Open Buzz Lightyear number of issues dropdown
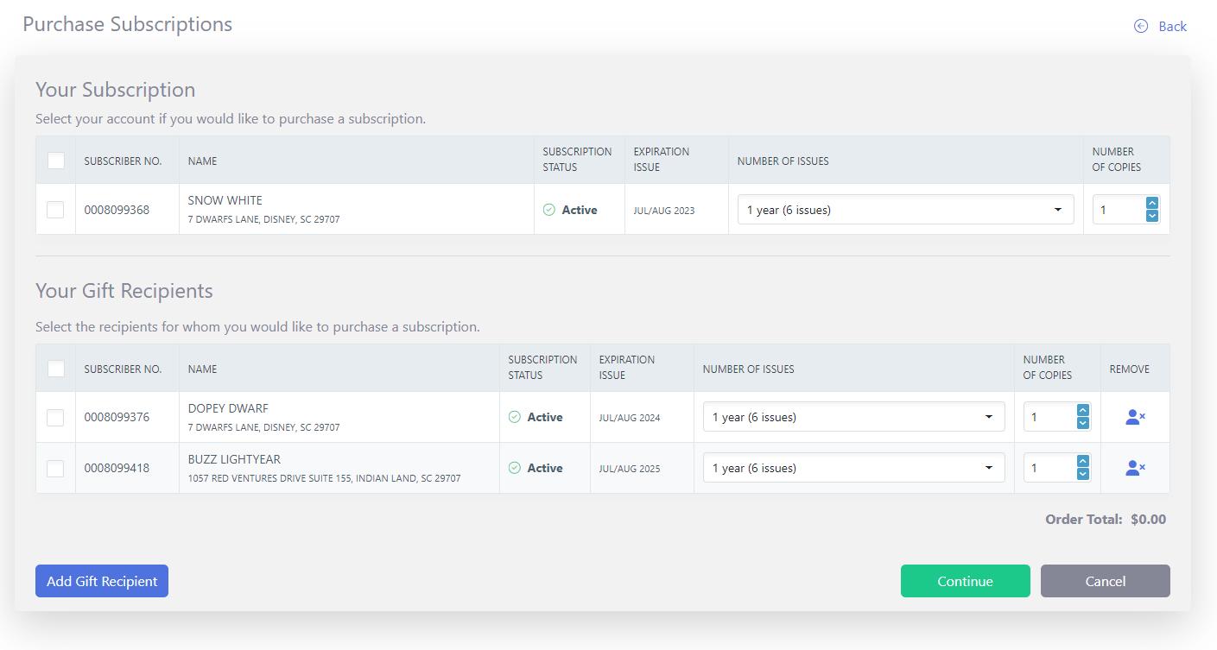The height and width of the screenshot is (650, 1217). click(853, 468)
